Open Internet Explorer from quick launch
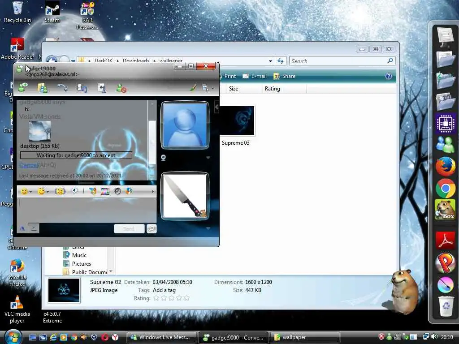459x344 pixels. [53, 337]
